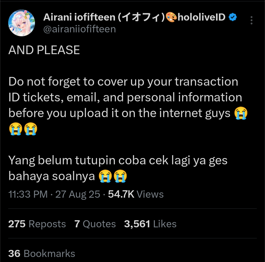Open Airani's profile avatar picture

(x=22, y=23)
